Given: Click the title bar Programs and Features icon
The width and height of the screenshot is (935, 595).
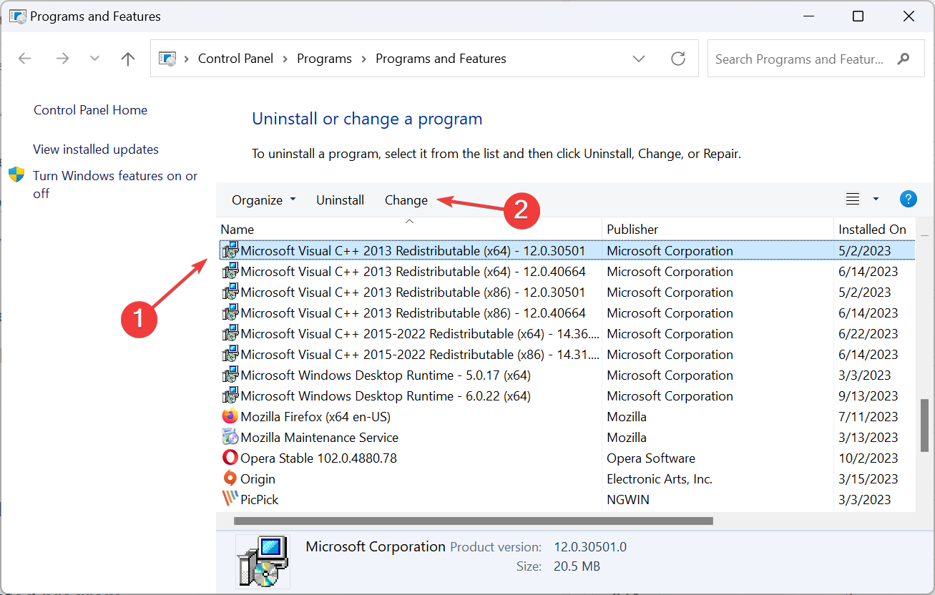Looking at the screenshot, I should 17,16.
